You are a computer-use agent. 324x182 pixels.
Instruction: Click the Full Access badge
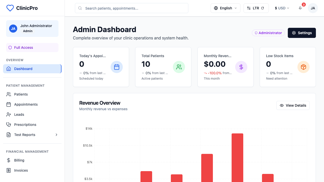tap(32, 48)
